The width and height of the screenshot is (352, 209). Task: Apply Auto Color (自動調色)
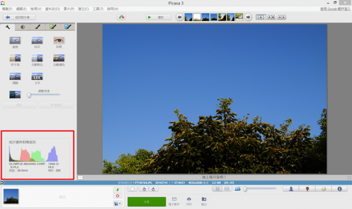59,58
